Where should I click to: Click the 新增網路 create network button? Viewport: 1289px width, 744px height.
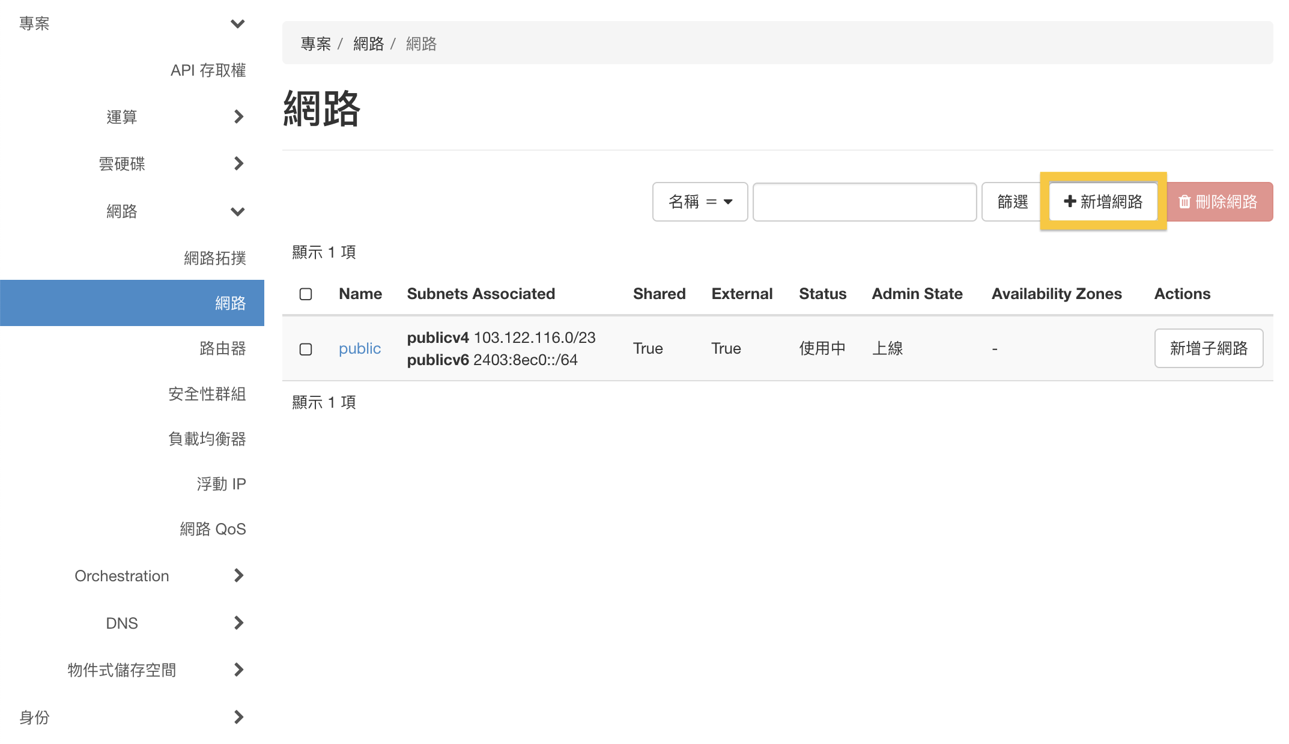point(1103,202)
